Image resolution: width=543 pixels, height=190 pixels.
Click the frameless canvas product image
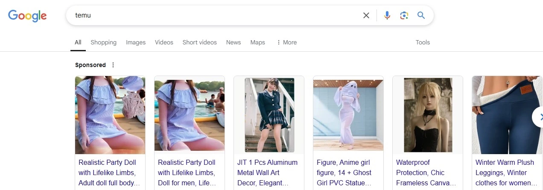[x=428, y=115]
